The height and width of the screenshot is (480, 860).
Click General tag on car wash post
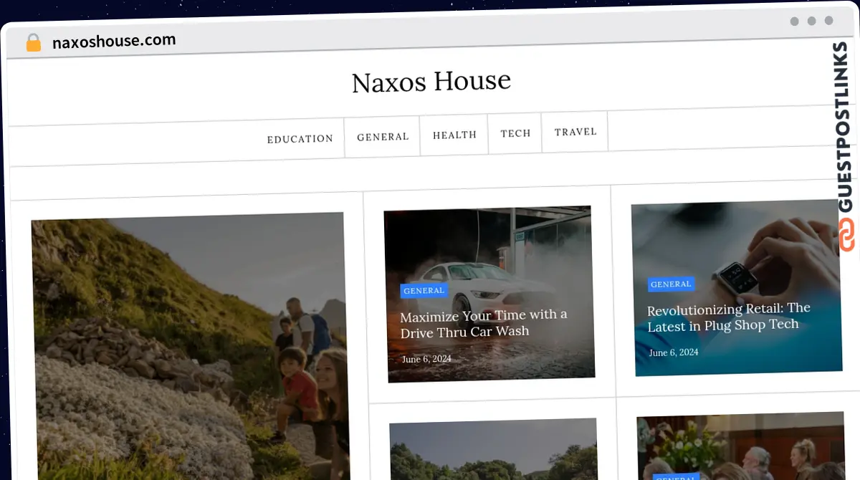tap(424, 291)
